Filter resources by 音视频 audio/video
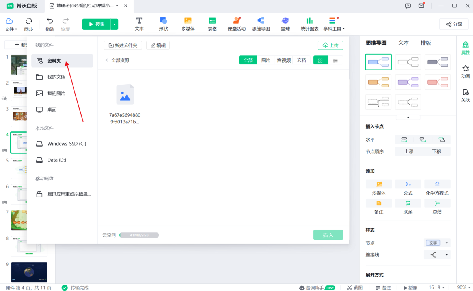Viewport: 473px width, 291px height. pos(284,60)
